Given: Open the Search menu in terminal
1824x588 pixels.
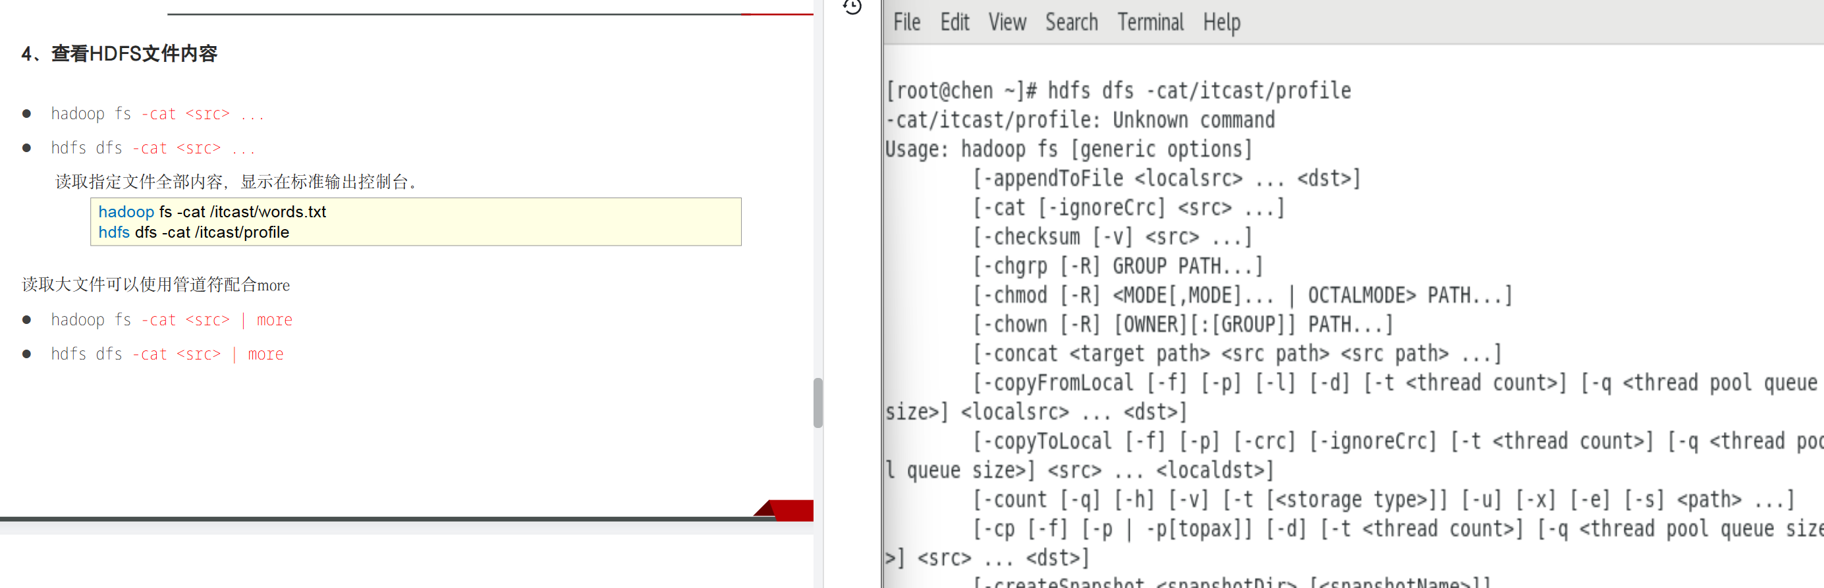Looking at the screenshot, I should click(1071, 22).
